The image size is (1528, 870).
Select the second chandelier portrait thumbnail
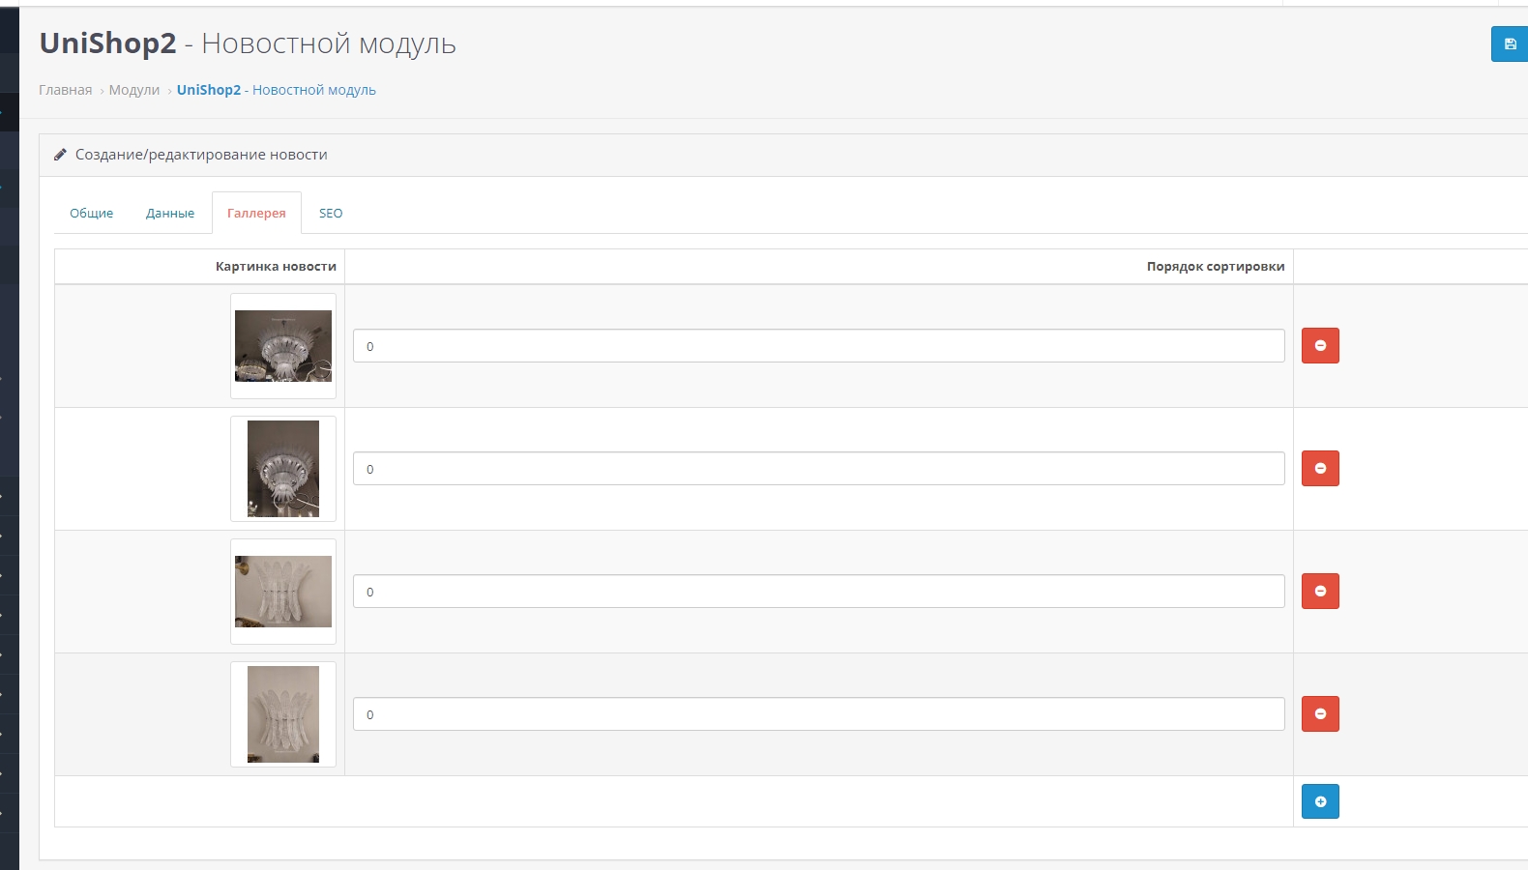tap(283, 469)
